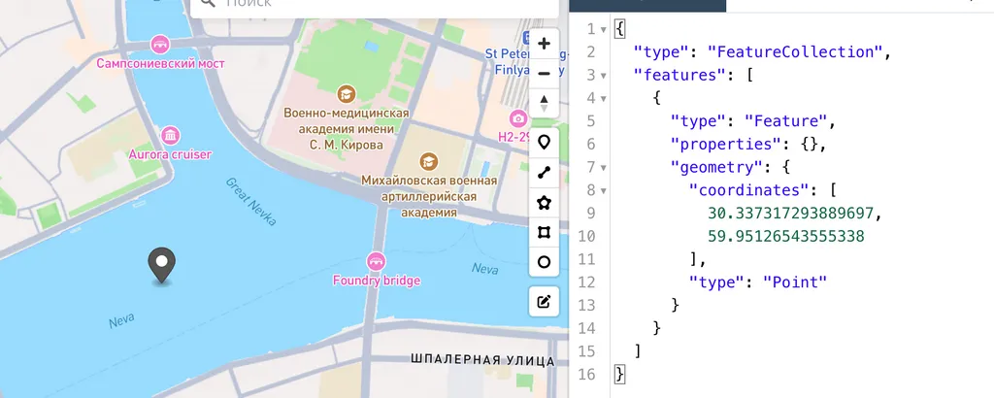Select the draw circle tool

click(x=544, y=262)
